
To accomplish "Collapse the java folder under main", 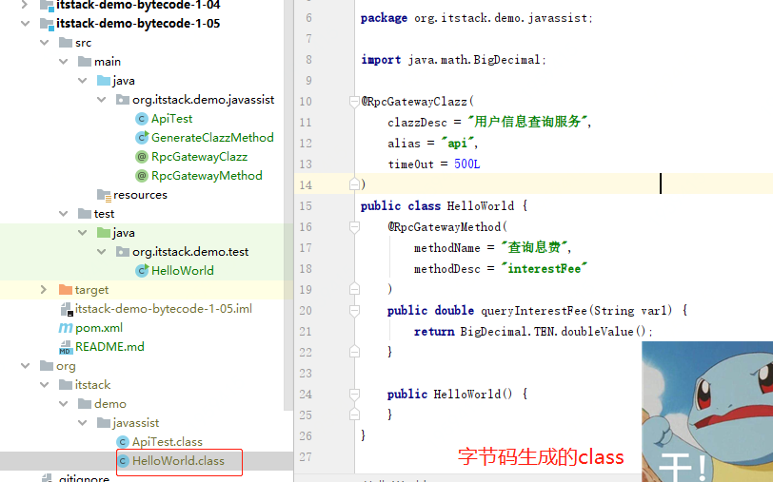I will (x=82, y=80).
